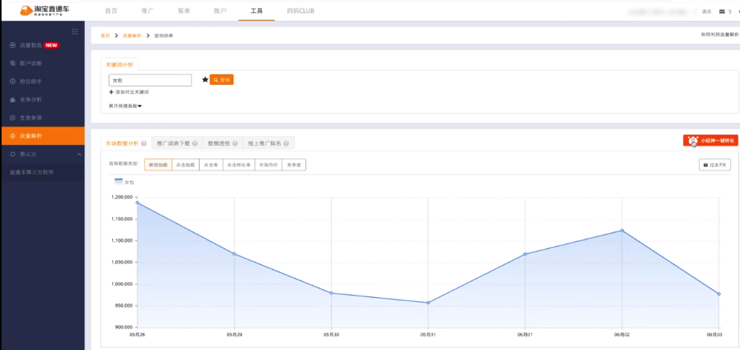
Task: Click help icon next to 推广词表下载
Action: click(x=195, y=143)
